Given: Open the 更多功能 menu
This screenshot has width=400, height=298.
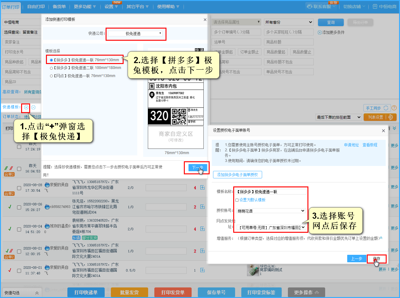Looking at the screenshot, I should pos(85,7).
